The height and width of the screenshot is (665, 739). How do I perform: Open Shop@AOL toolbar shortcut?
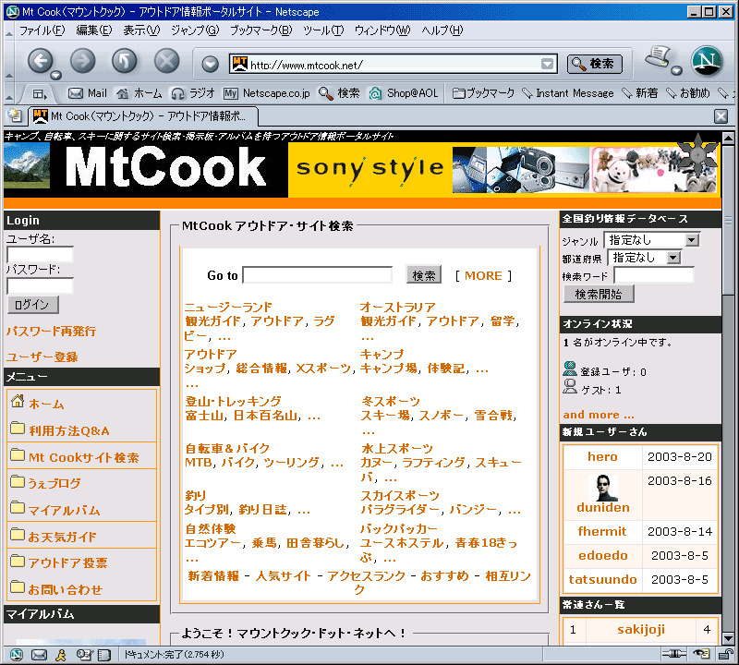[404, 93]
